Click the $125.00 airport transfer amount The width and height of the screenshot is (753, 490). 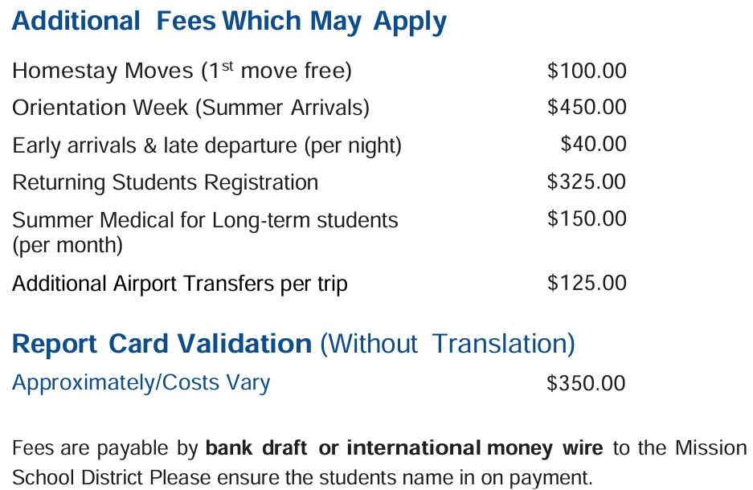point(586,283)
